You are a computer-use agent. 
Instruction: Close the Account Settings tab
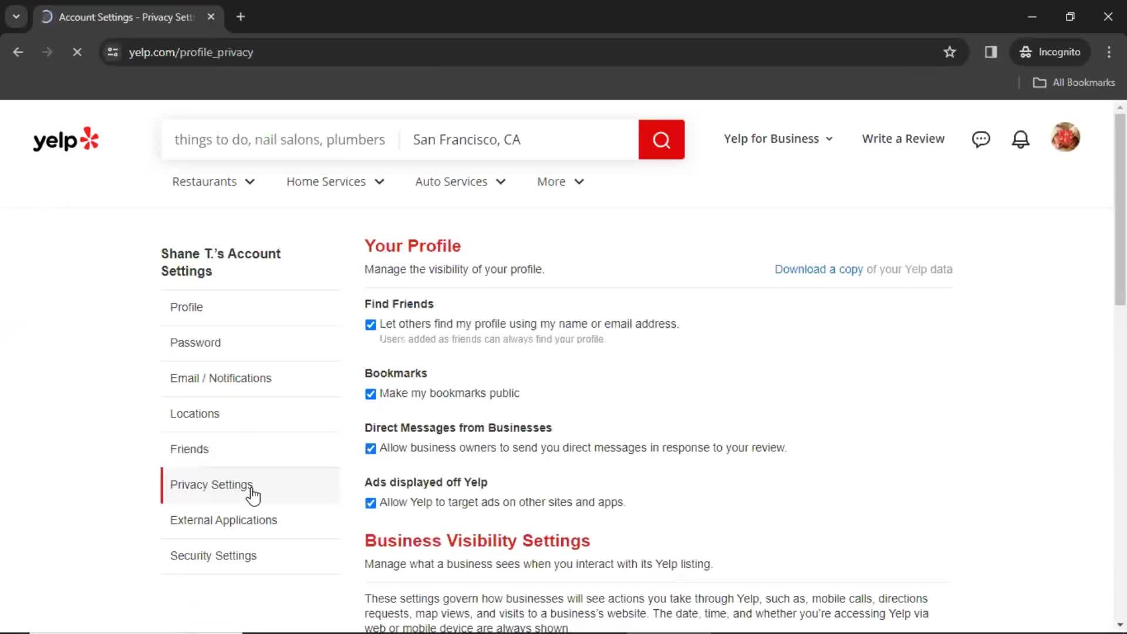coord(211,16)
